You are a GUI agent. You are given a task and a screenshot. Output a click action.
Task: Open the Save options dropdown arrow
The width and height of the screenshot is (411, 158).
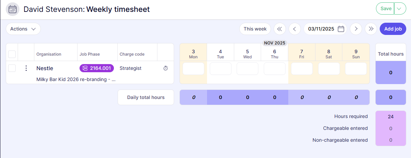(400, 8)
